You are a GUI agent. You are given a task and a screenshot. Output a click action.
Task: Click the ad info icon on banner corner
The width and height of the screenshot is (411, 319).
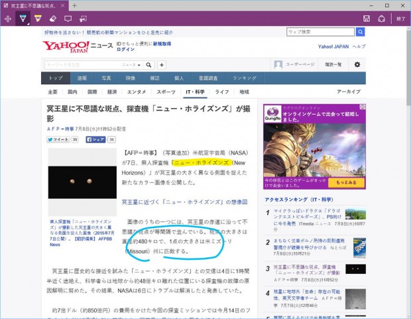coord(363,107)
